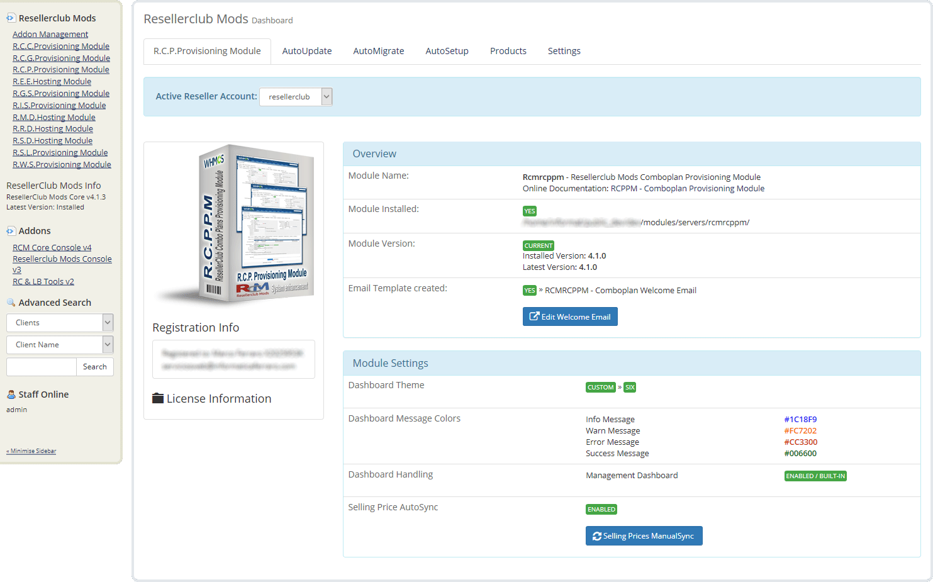Open R.S.D.Hosting Module link

[53, 141]
